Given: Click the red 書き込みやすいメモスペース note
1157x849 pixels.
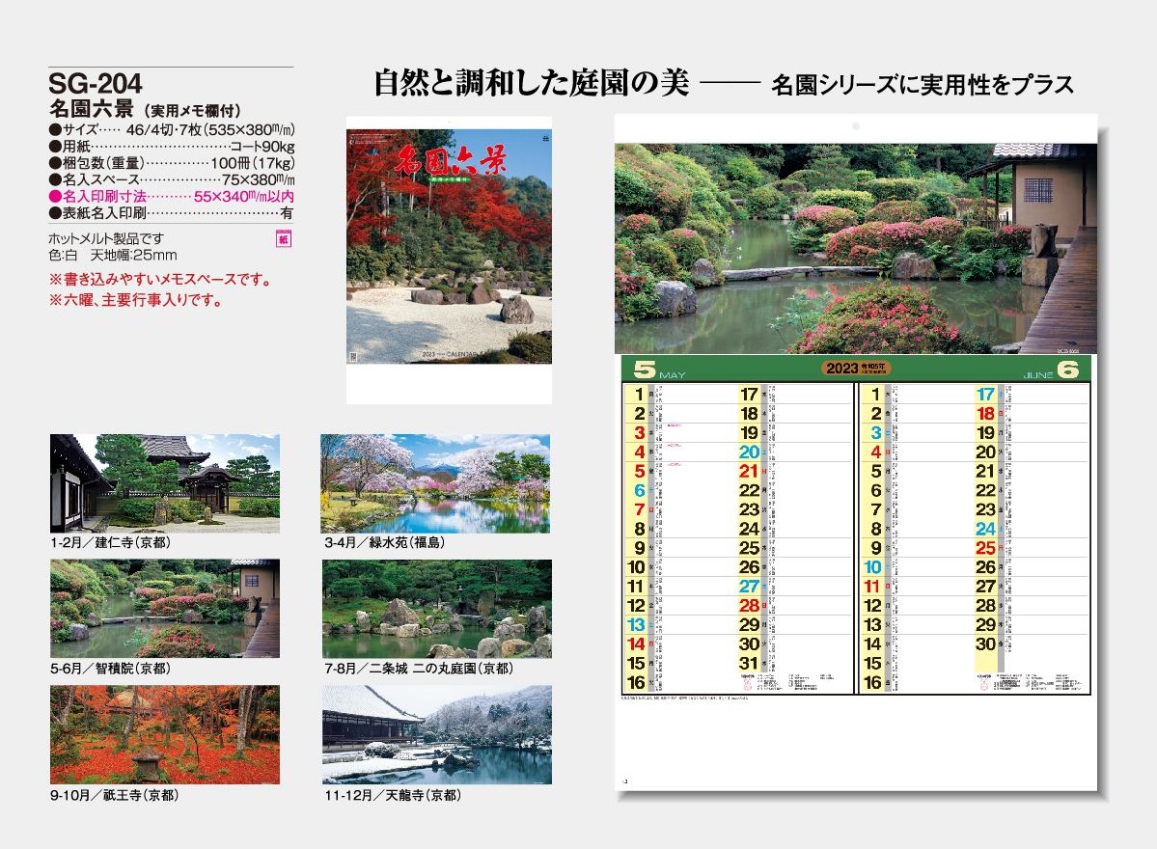Looking at the screenshot, I should click(158, 281).
